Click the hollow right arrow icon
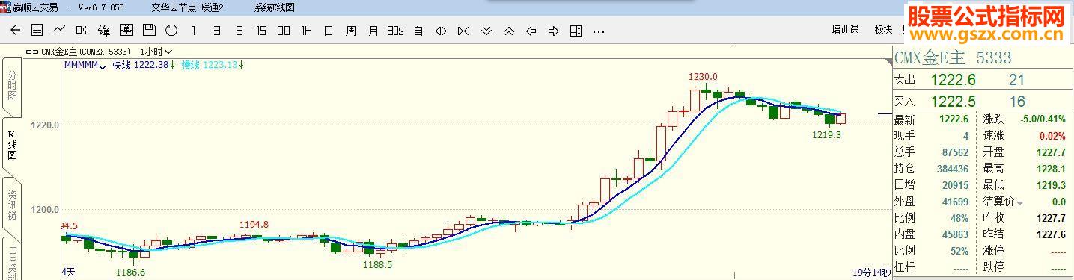 tap(553, 31)
